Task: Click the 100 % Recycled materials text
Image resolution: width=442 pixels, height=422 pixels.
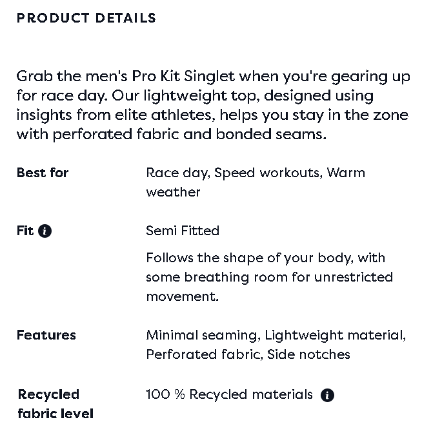Action: (x=229, y=394)
